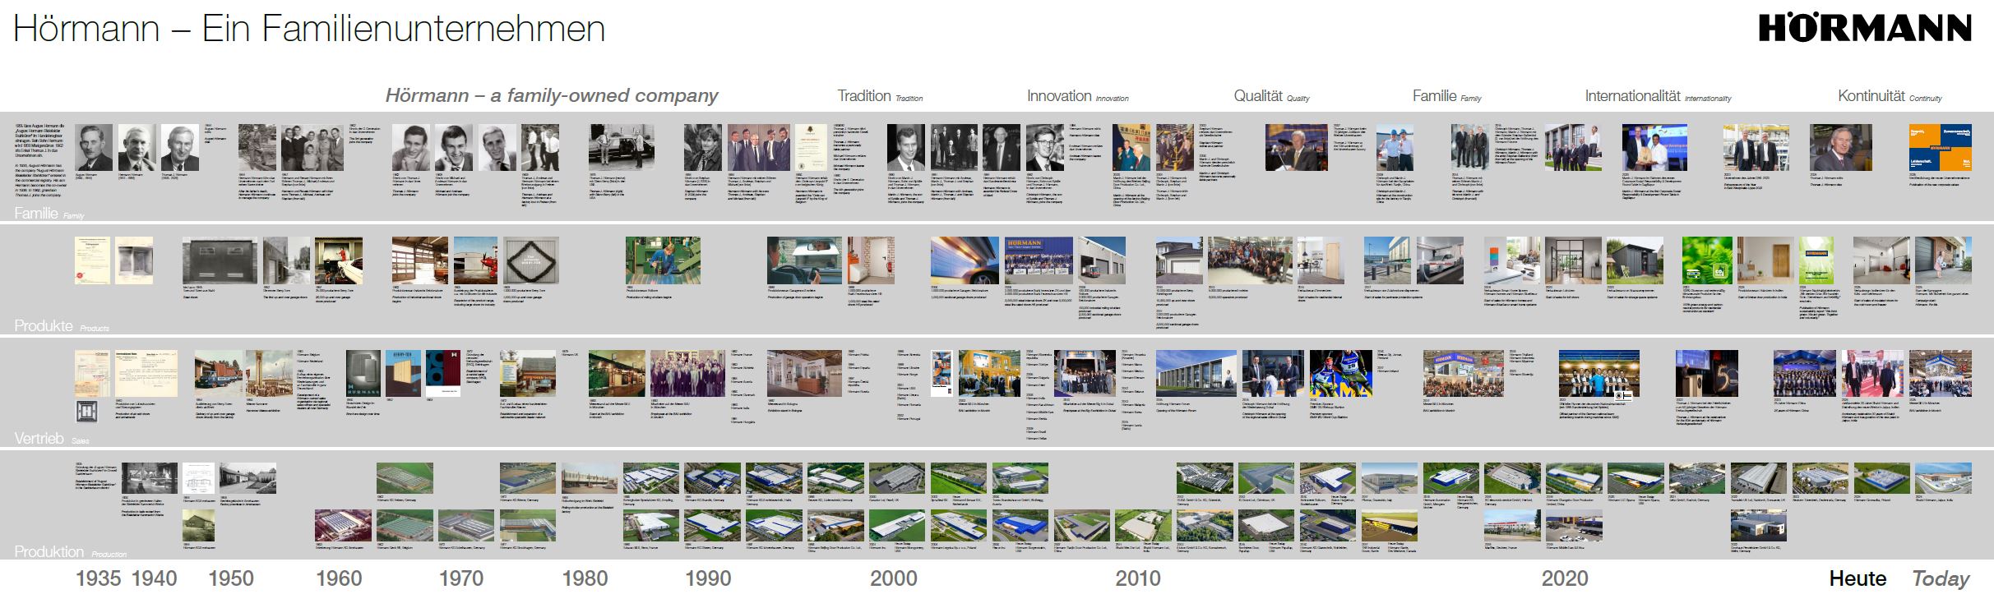Select the Innovation heading
This screenshot has width=1994, height=608.
click(1059, 95)
